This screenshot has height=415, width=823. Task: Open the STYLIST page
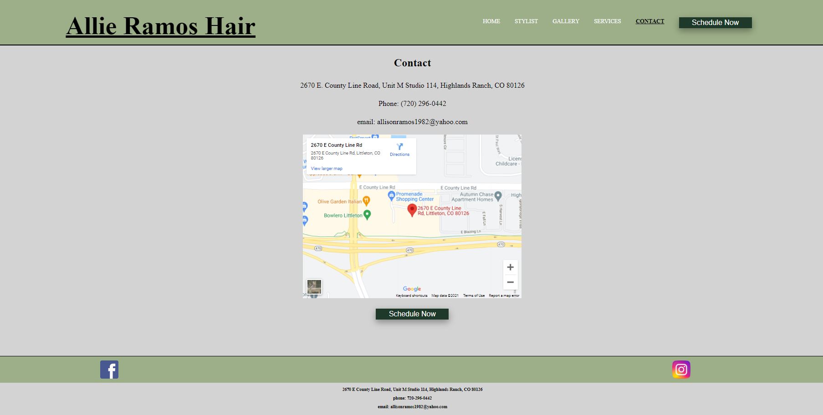(526, 21)
